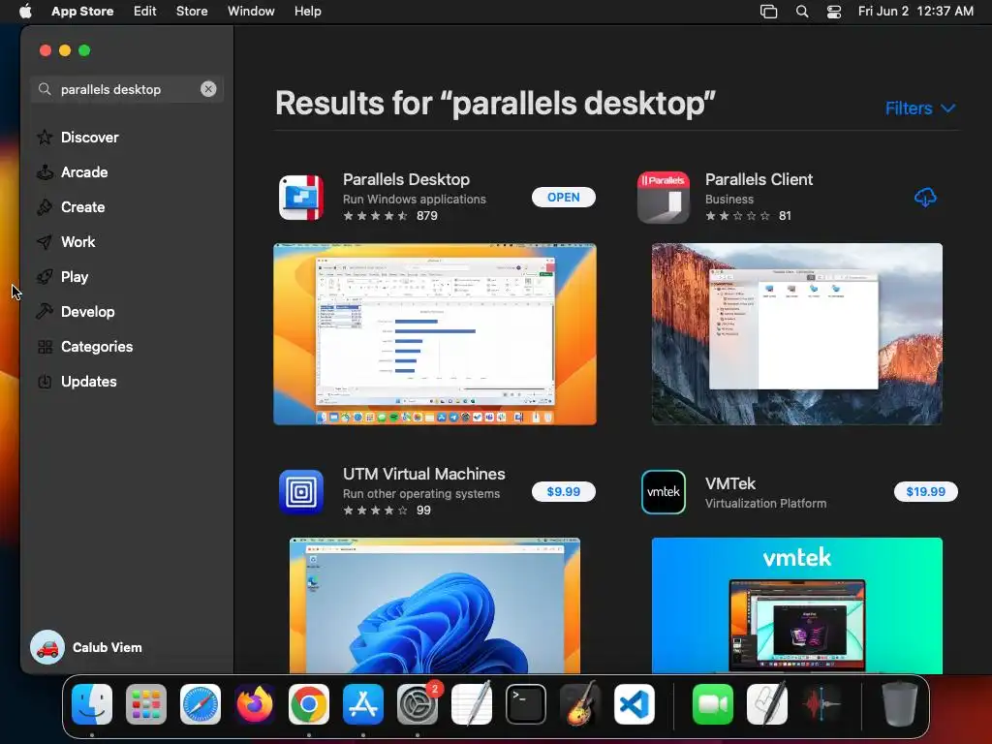
Task: Click the date and time in menu bar
Action: (x=915, y=12)
